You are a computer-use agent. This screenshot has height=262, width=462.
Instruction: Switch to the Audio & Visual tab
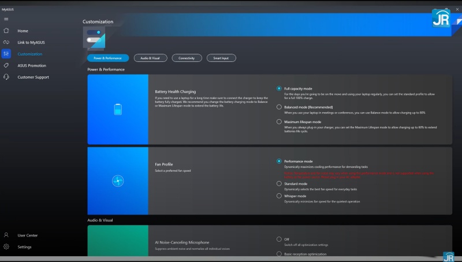tap(150, 58)
